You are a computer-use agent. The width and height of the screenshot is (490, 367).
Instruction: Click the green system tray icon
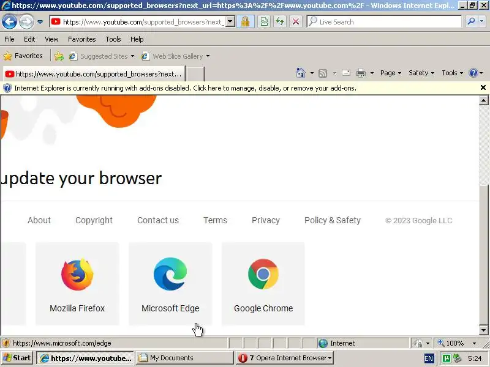tap(447, 358)
